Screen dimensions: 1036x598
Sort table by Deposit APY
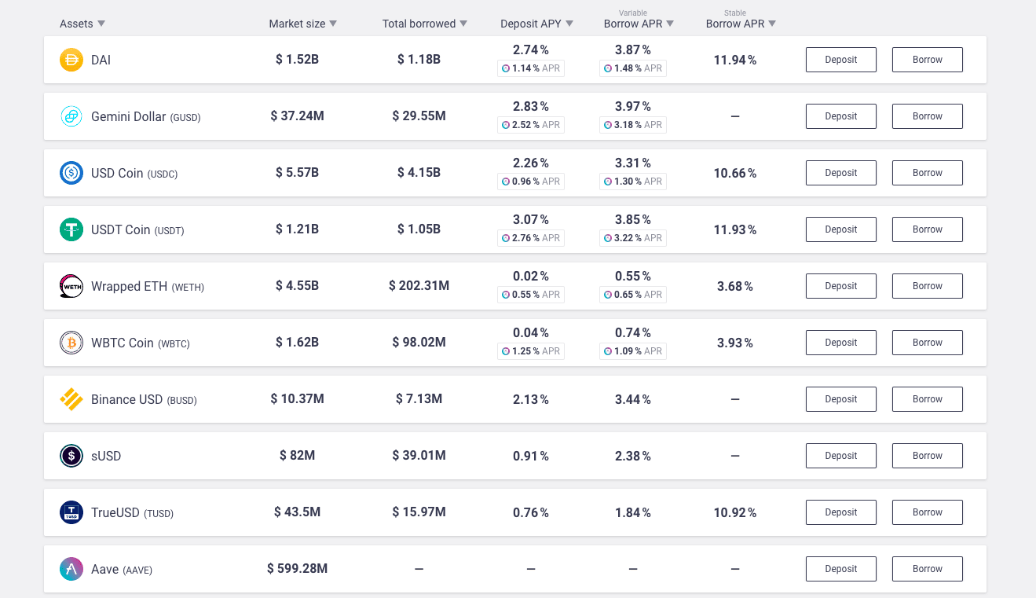pos(537,24)
